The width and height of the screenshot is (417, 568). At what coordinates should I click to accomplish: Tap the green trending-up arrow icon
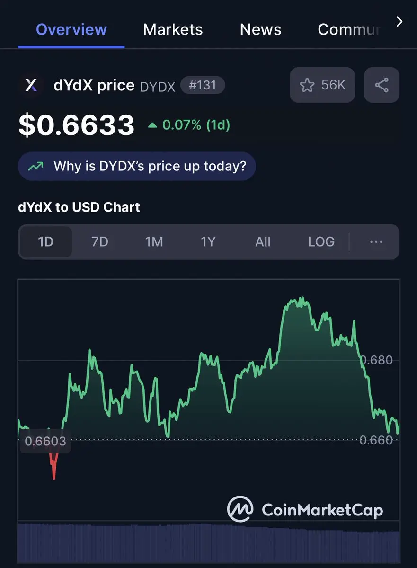click(x=35, y=166)
